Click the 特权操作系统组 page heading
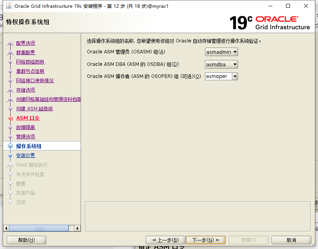The image size is (318, 249). [28, 22]
